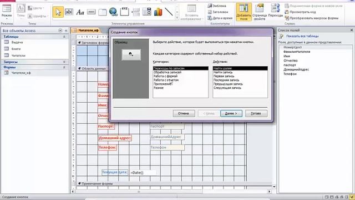Click the Далее > button

tap(231, 113)
